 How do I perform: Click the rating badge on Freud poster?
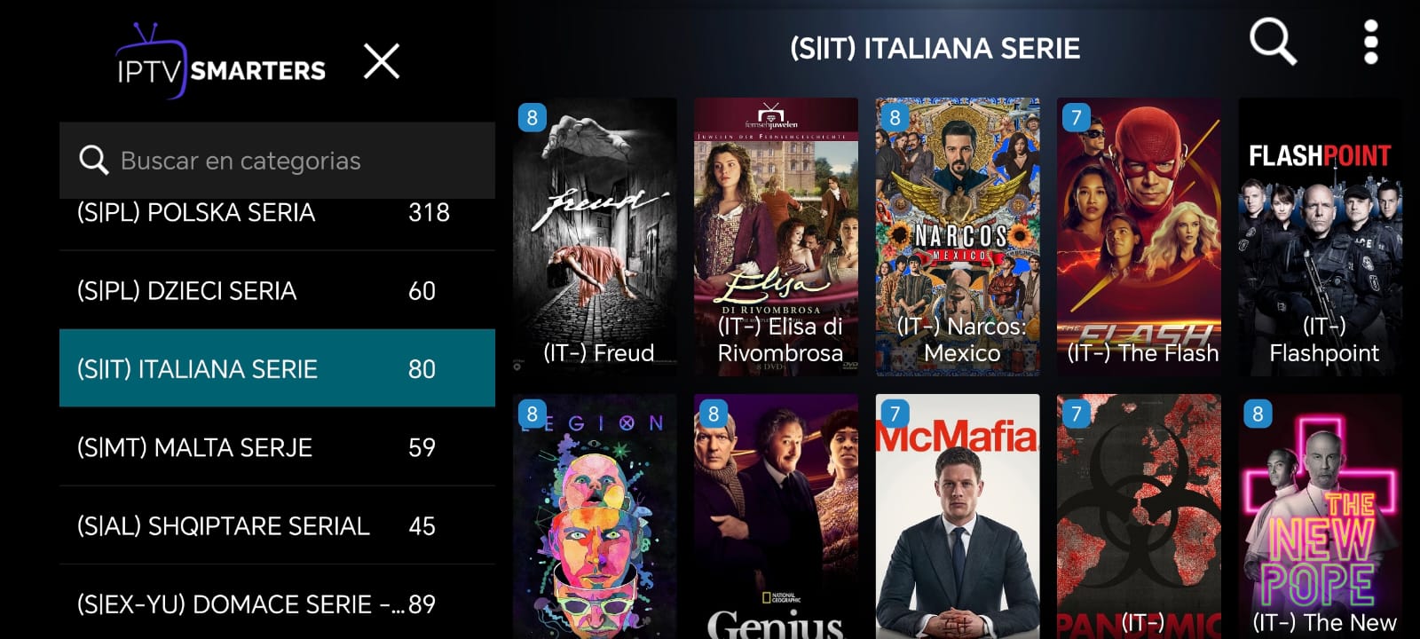[x=532, y=117]
